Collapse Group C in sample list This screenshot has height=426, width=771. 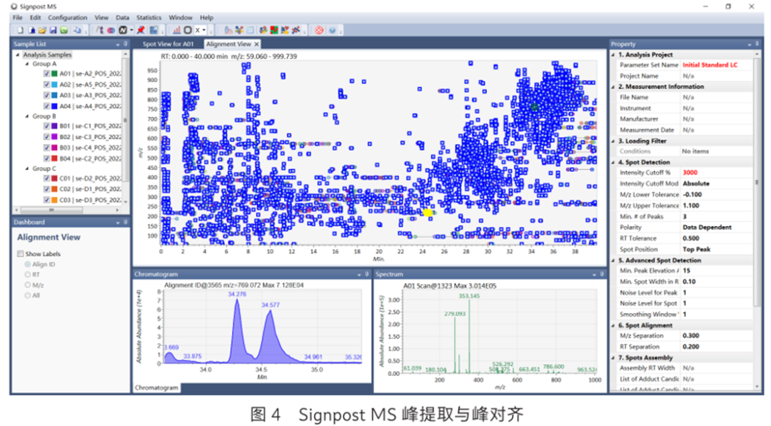coord(27,168)
